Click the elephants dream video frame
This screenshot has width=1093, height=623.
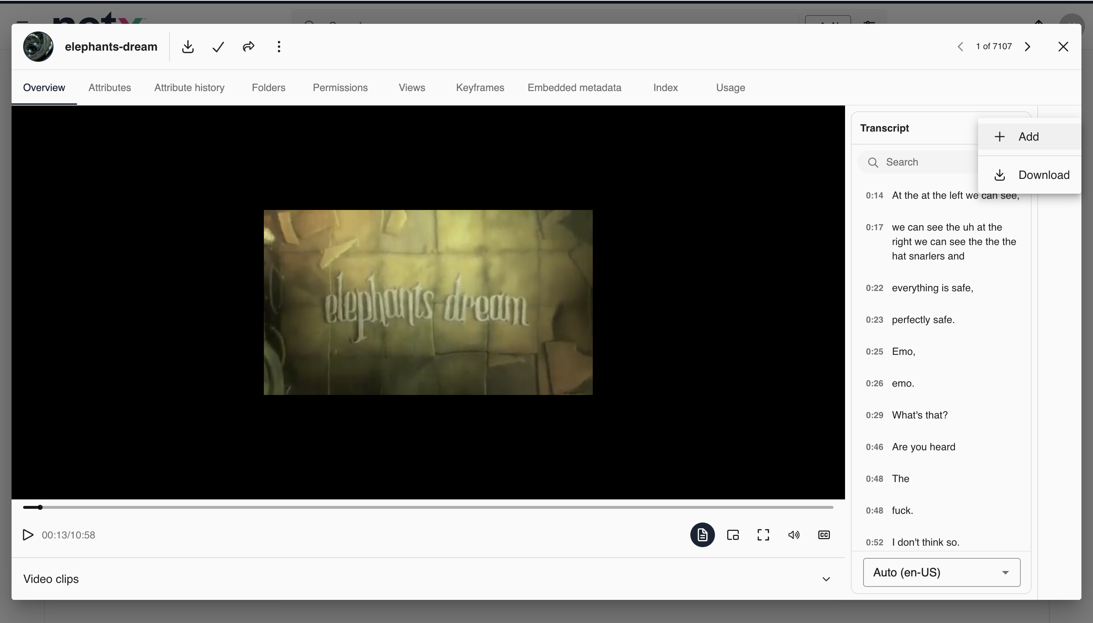(x=428, y=302)
